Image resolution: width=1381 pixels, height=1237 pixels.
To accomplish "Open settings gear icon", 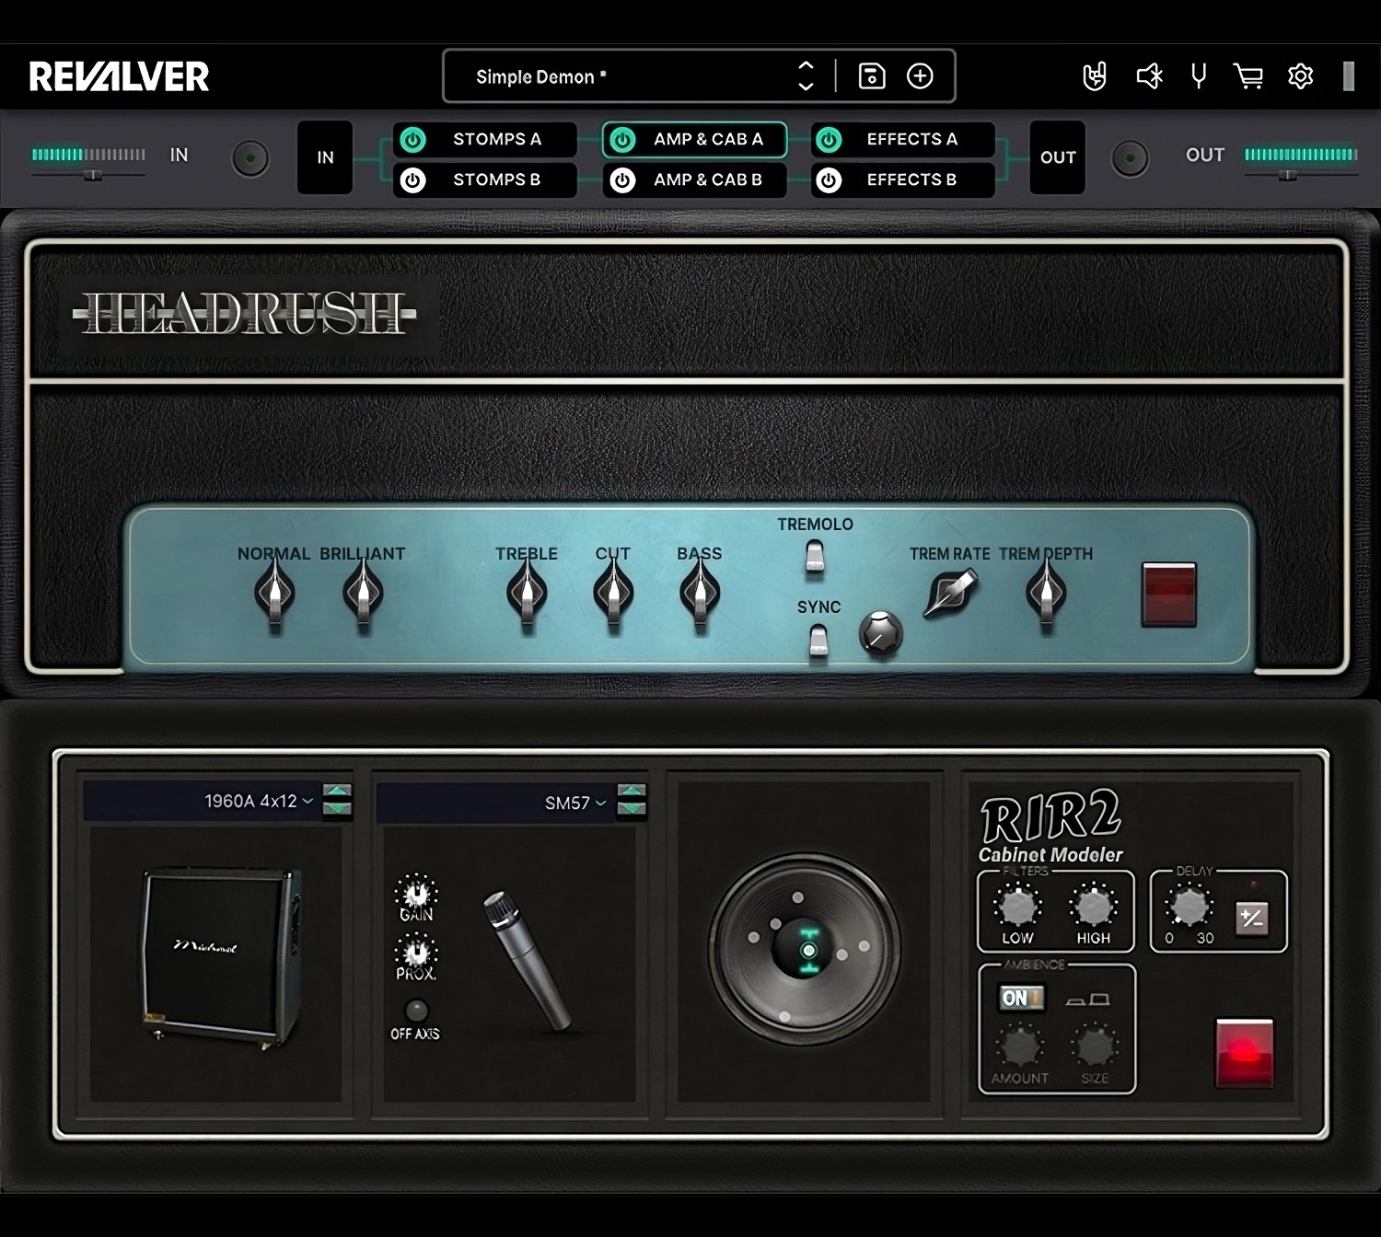I will pos(1300,76).
